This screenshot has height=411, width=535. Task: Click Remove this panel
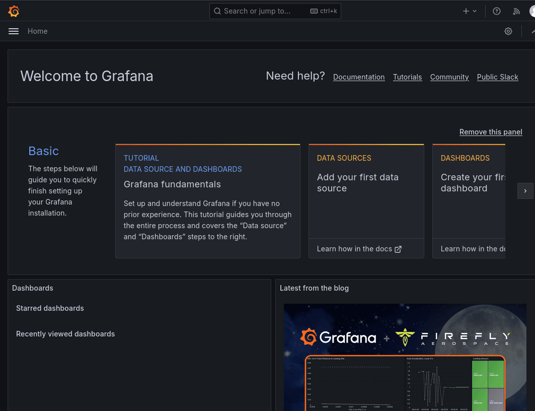tap(491, 132)
